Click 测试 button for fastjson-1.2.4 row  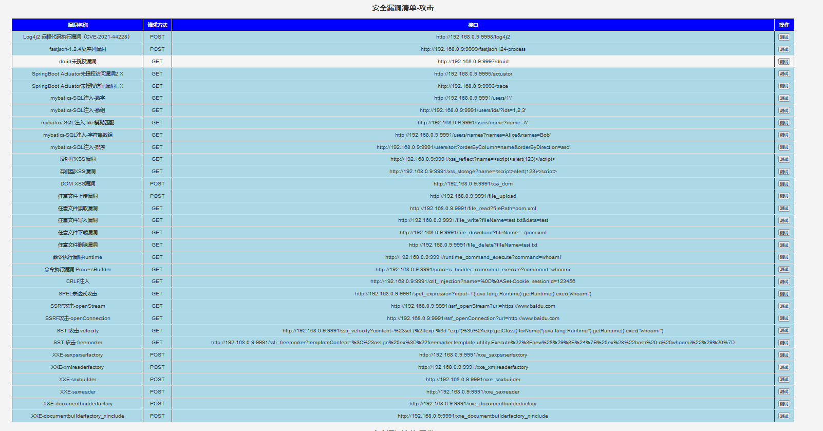click(784, 49)
